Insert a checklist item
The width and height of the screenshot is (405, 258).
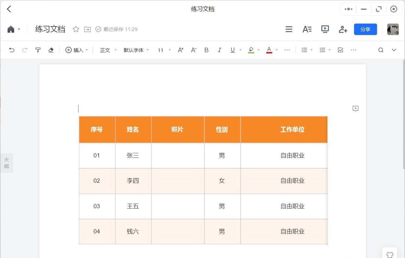340,50
